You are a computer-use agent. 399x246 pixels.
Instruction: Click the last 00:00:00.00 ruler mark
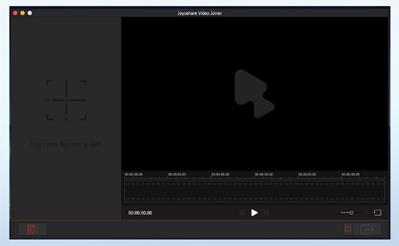(350, 174)
